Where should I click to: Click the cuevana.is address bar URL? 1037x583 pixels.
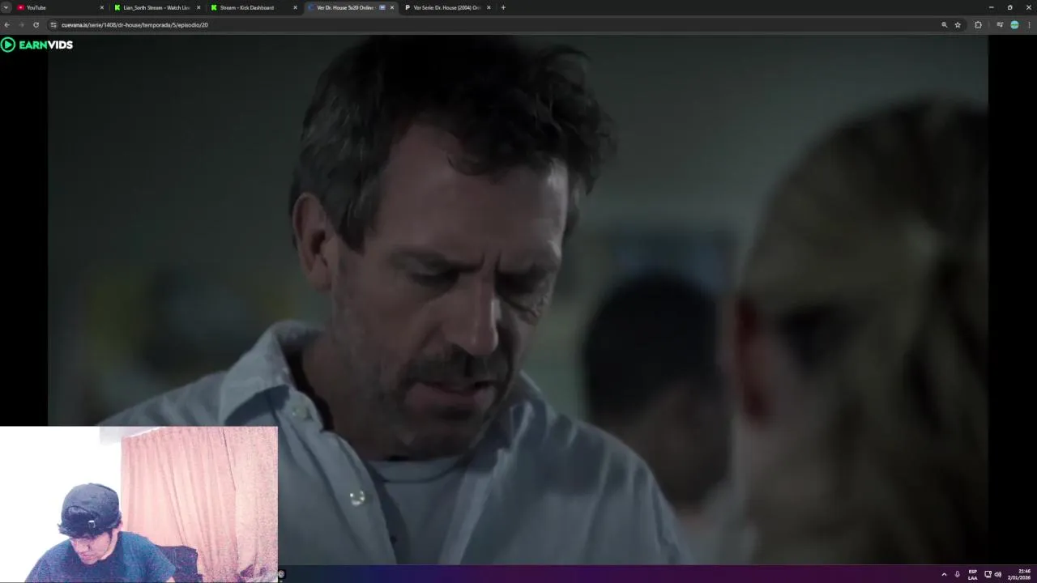tap(134, 25)
